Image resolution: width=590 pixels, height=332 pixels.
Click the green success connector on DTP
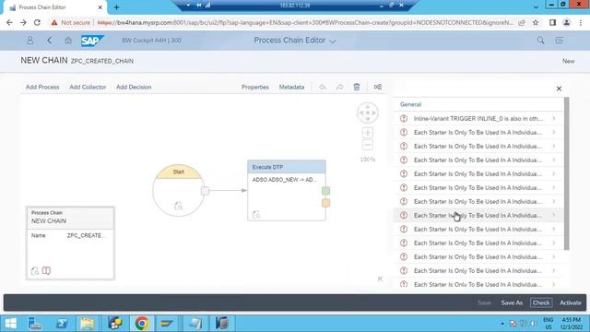pos(325,191)
